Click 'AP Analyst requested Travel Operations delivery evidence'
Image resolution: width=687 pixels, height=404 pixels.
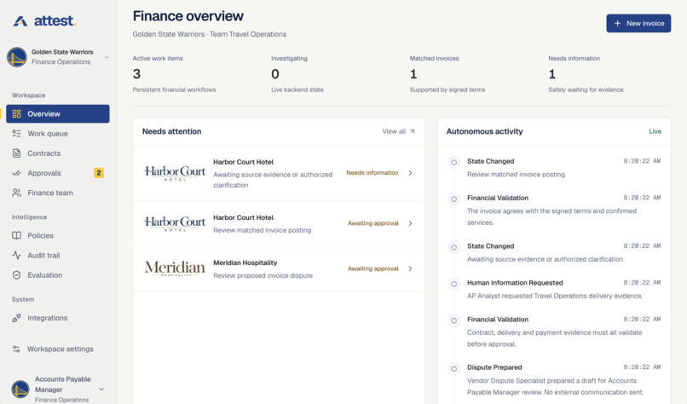(x=555, y=297)
